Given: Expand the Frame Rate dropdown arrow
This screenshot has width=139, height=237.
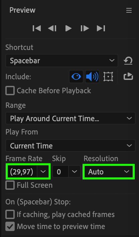Looking at the screenshot, I should (x=43, y=171).
